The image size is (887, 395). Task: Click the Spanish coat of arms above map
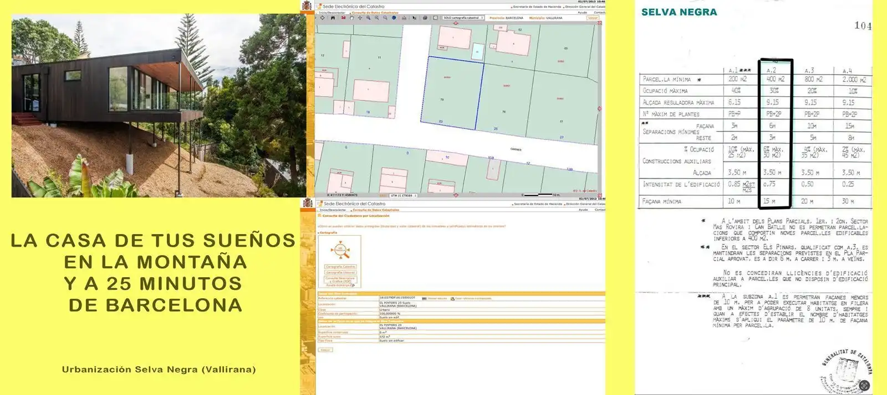[307, 6]
